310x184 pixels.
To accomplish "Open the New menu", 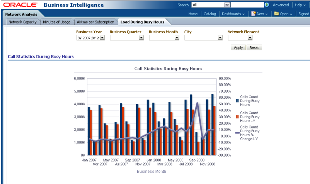I will (x=262, y=14).
